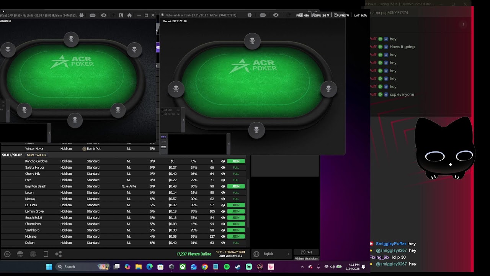Take the bottom center seat at the CAP table
This screenshot has width=490, height=276.
tap(75, 120)
